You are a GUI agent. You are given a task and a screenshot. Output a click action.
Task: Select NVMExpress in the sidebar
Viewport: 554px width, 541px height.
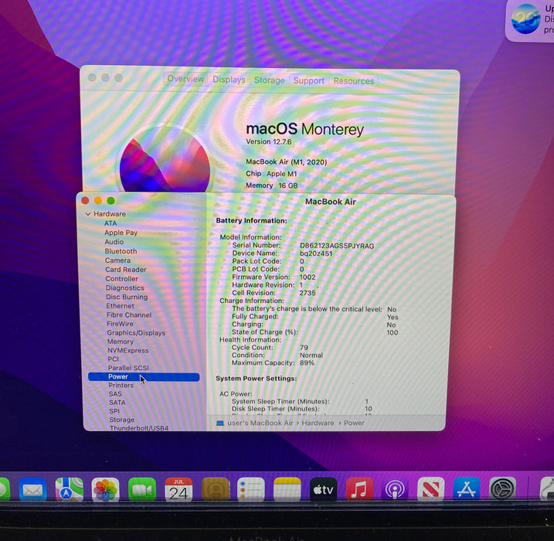[128, 350]
